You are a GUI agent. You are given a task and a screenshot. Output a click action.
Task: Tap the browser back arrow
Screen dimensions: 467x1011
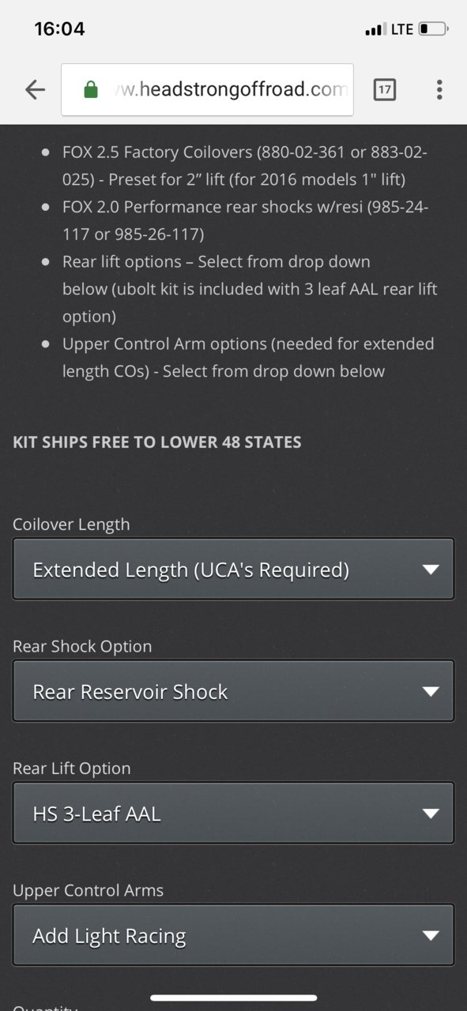point(35,90)
